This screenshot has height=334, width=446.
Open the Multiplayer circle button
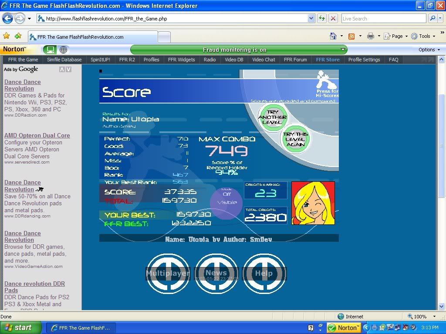tap(168, 274)
